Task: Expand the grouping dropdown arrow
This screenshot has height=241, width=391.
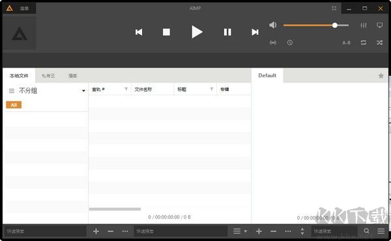Action: pos(84,91)
